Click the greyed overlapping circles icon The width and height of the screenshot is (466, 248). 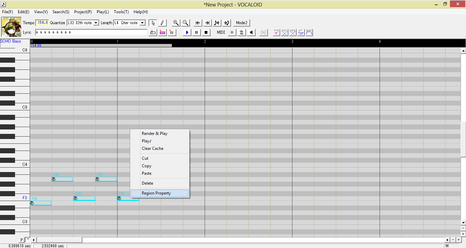tap(263, 32)
